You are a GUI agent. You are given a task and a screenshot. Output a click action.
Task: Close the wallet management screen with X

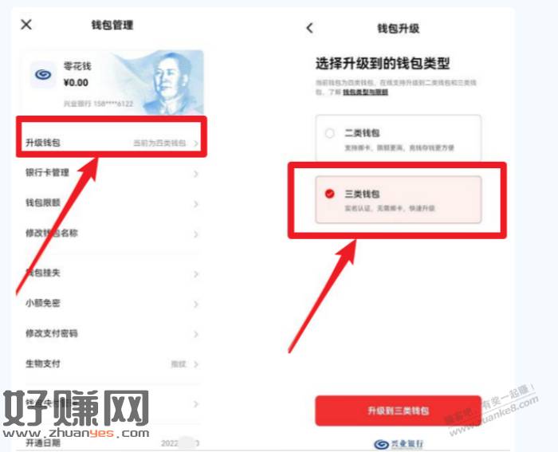(x=26, y=25)
